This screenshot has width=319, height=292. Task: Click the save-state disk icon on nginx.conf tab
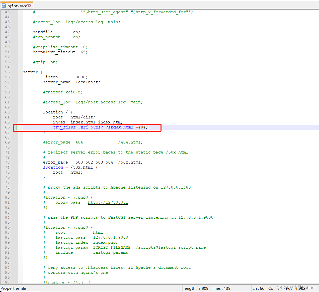pos(4,6)
